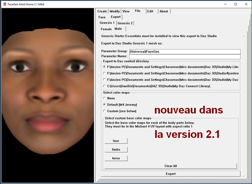Select the Studio\My Libr… directory radio button
252x184 pixels.
[105, 67]
